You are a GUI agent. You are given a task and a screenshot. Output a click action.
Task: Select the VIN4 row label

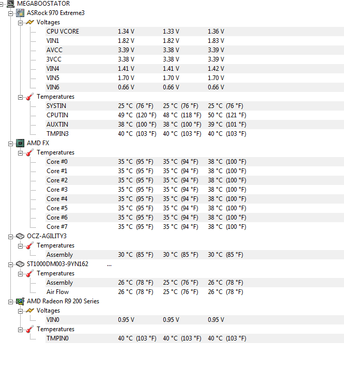pos(53,69)
